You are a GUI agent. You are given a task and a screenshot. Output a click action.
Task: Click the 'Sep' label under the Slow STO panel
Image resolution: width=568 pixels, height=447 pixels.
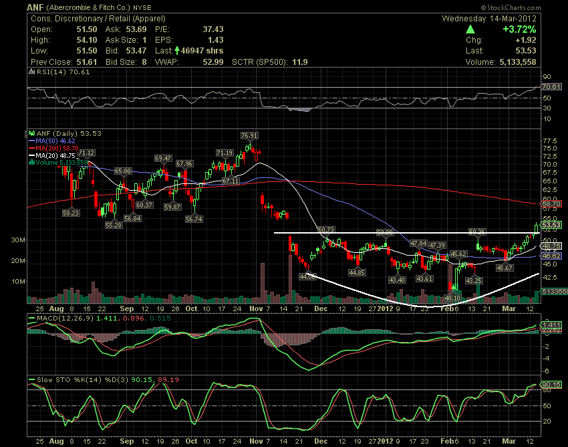tap(127, 441)
